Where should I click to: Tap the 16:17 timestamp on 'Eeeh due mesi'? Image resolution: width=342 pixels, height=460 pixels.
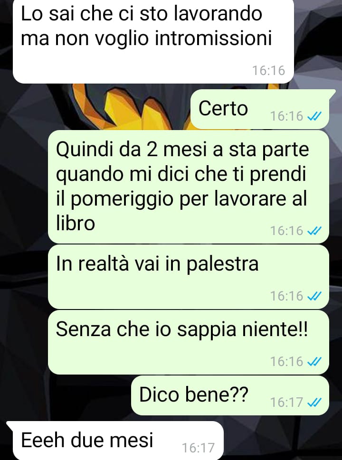pos(199,448)
